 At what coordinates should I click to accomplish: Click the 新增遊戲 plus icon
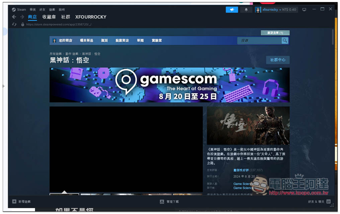tap(14, 201)
